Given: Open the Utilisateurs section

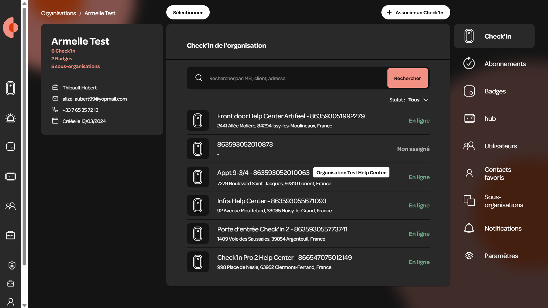Looking at the screenshot, I should point(494,146).
